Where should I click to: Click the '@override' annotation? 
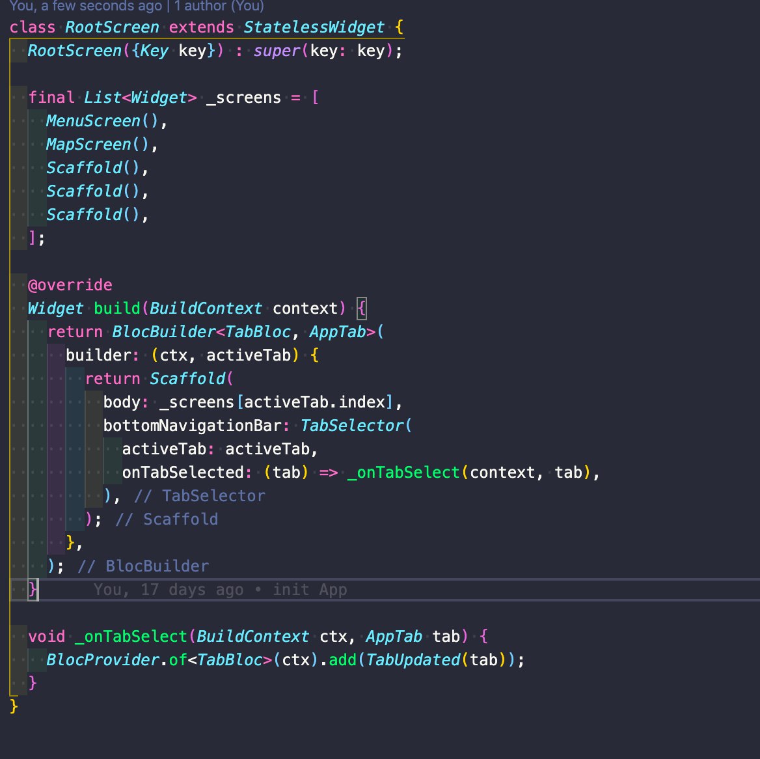[x=70, y=284]
